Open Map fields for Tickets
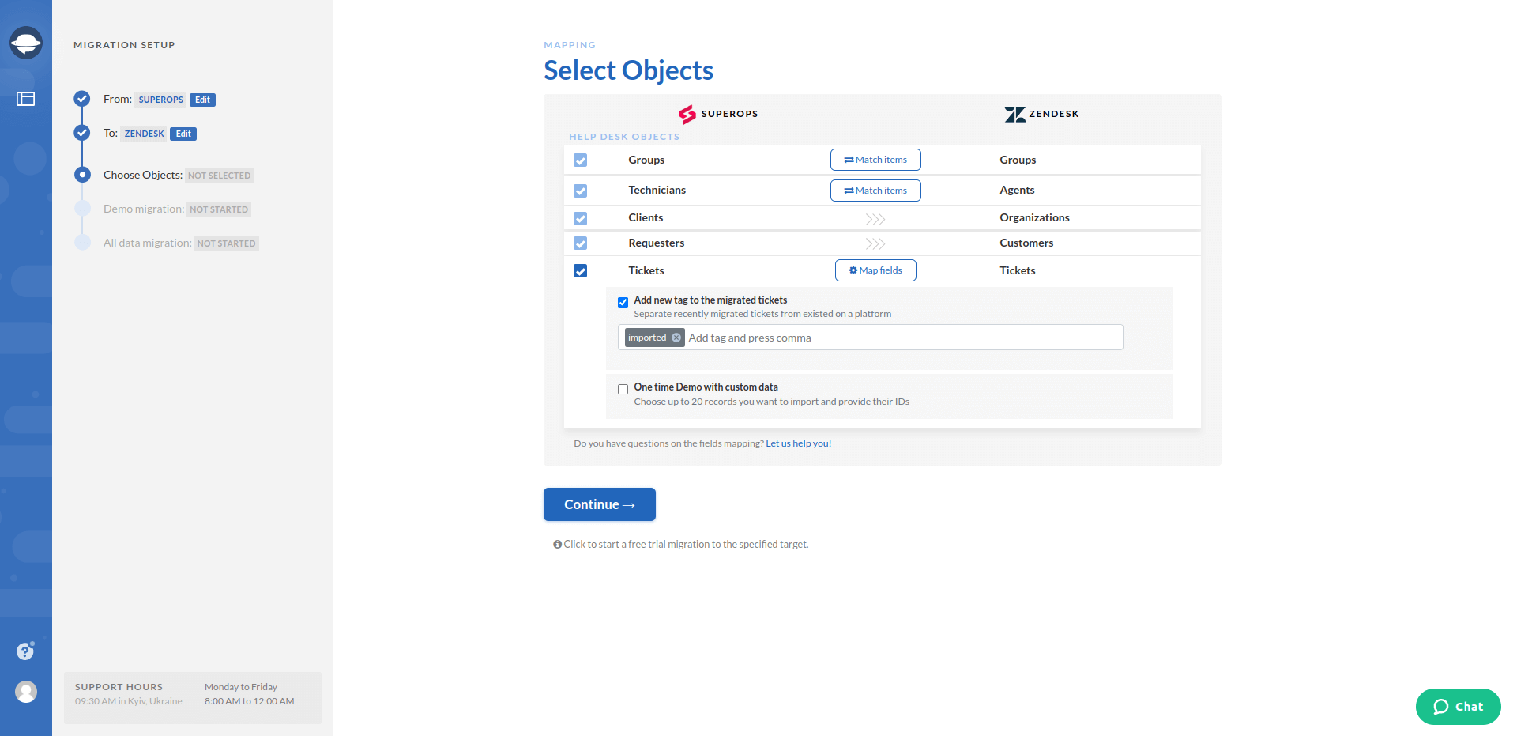 [x=875, y=270]
